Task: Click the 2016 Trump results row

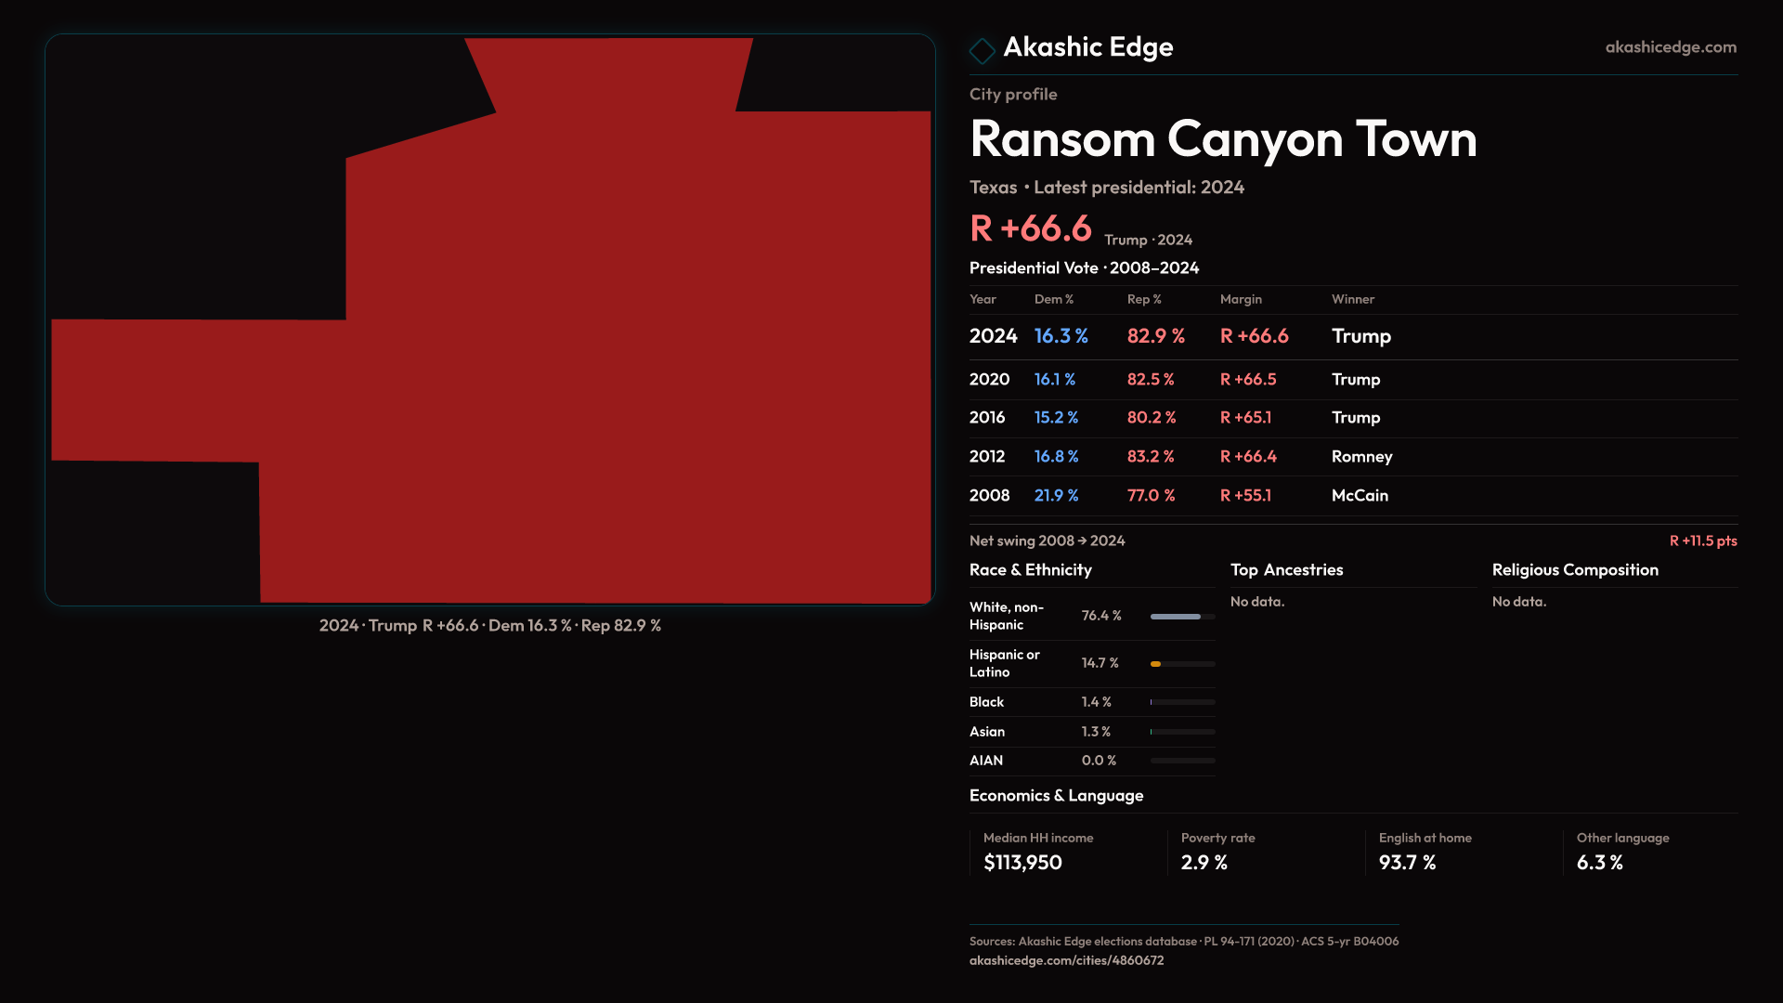Action: click(x=1352, y=418)
